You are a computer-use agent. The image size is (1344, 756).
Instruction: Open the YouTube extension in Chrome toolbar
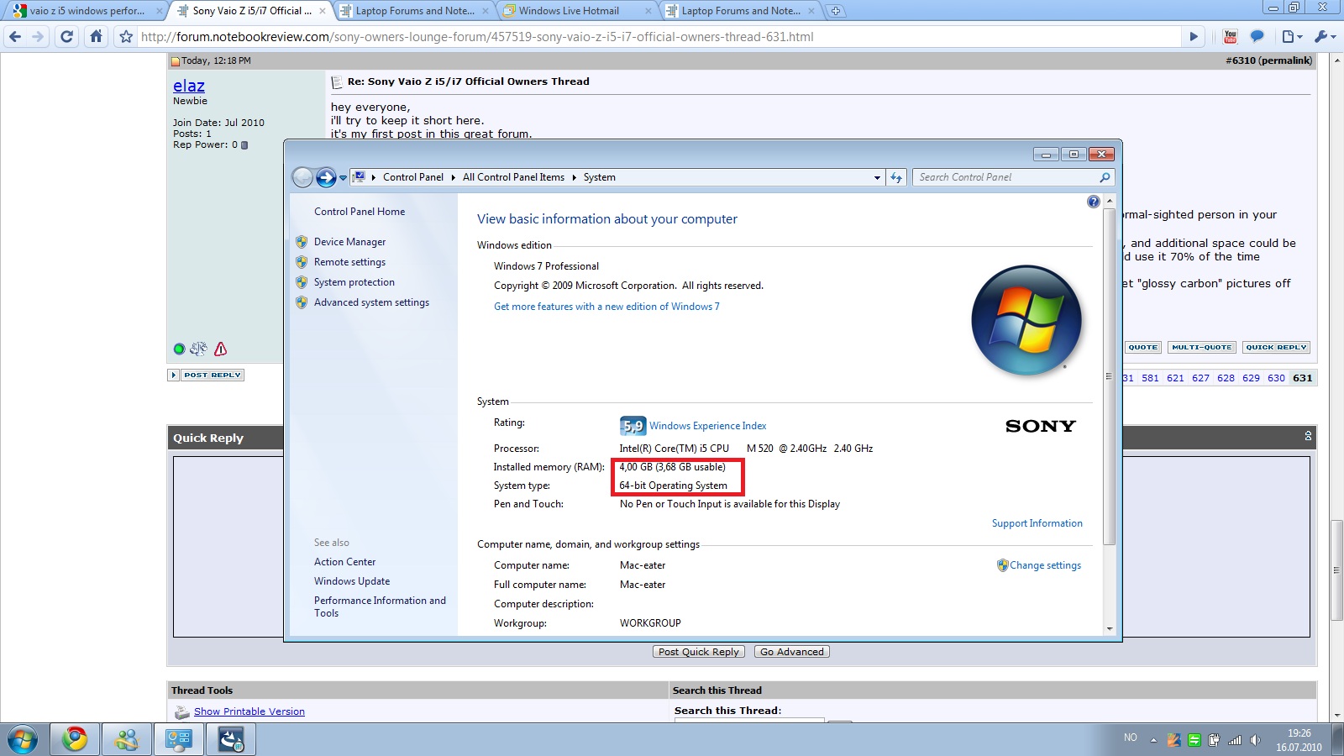1231,36
